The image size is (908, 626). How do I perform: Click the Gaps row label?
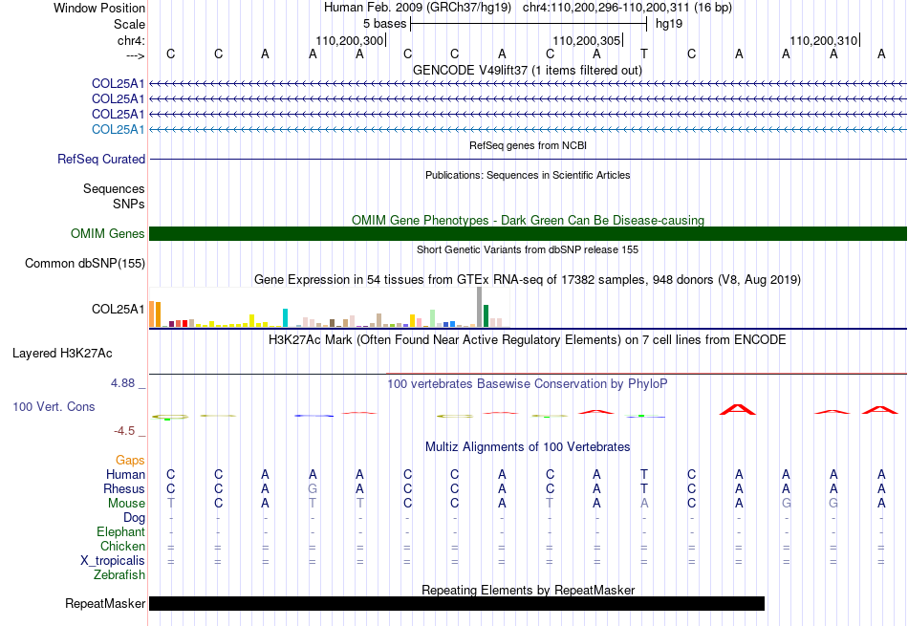pos(130,460)
